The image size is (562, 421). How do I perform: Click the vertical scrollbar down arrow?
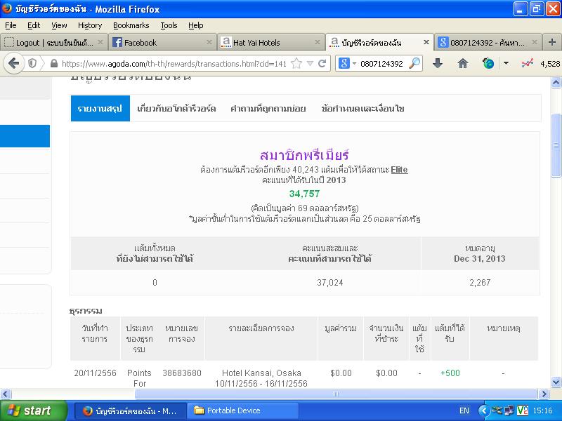[556, 382]
